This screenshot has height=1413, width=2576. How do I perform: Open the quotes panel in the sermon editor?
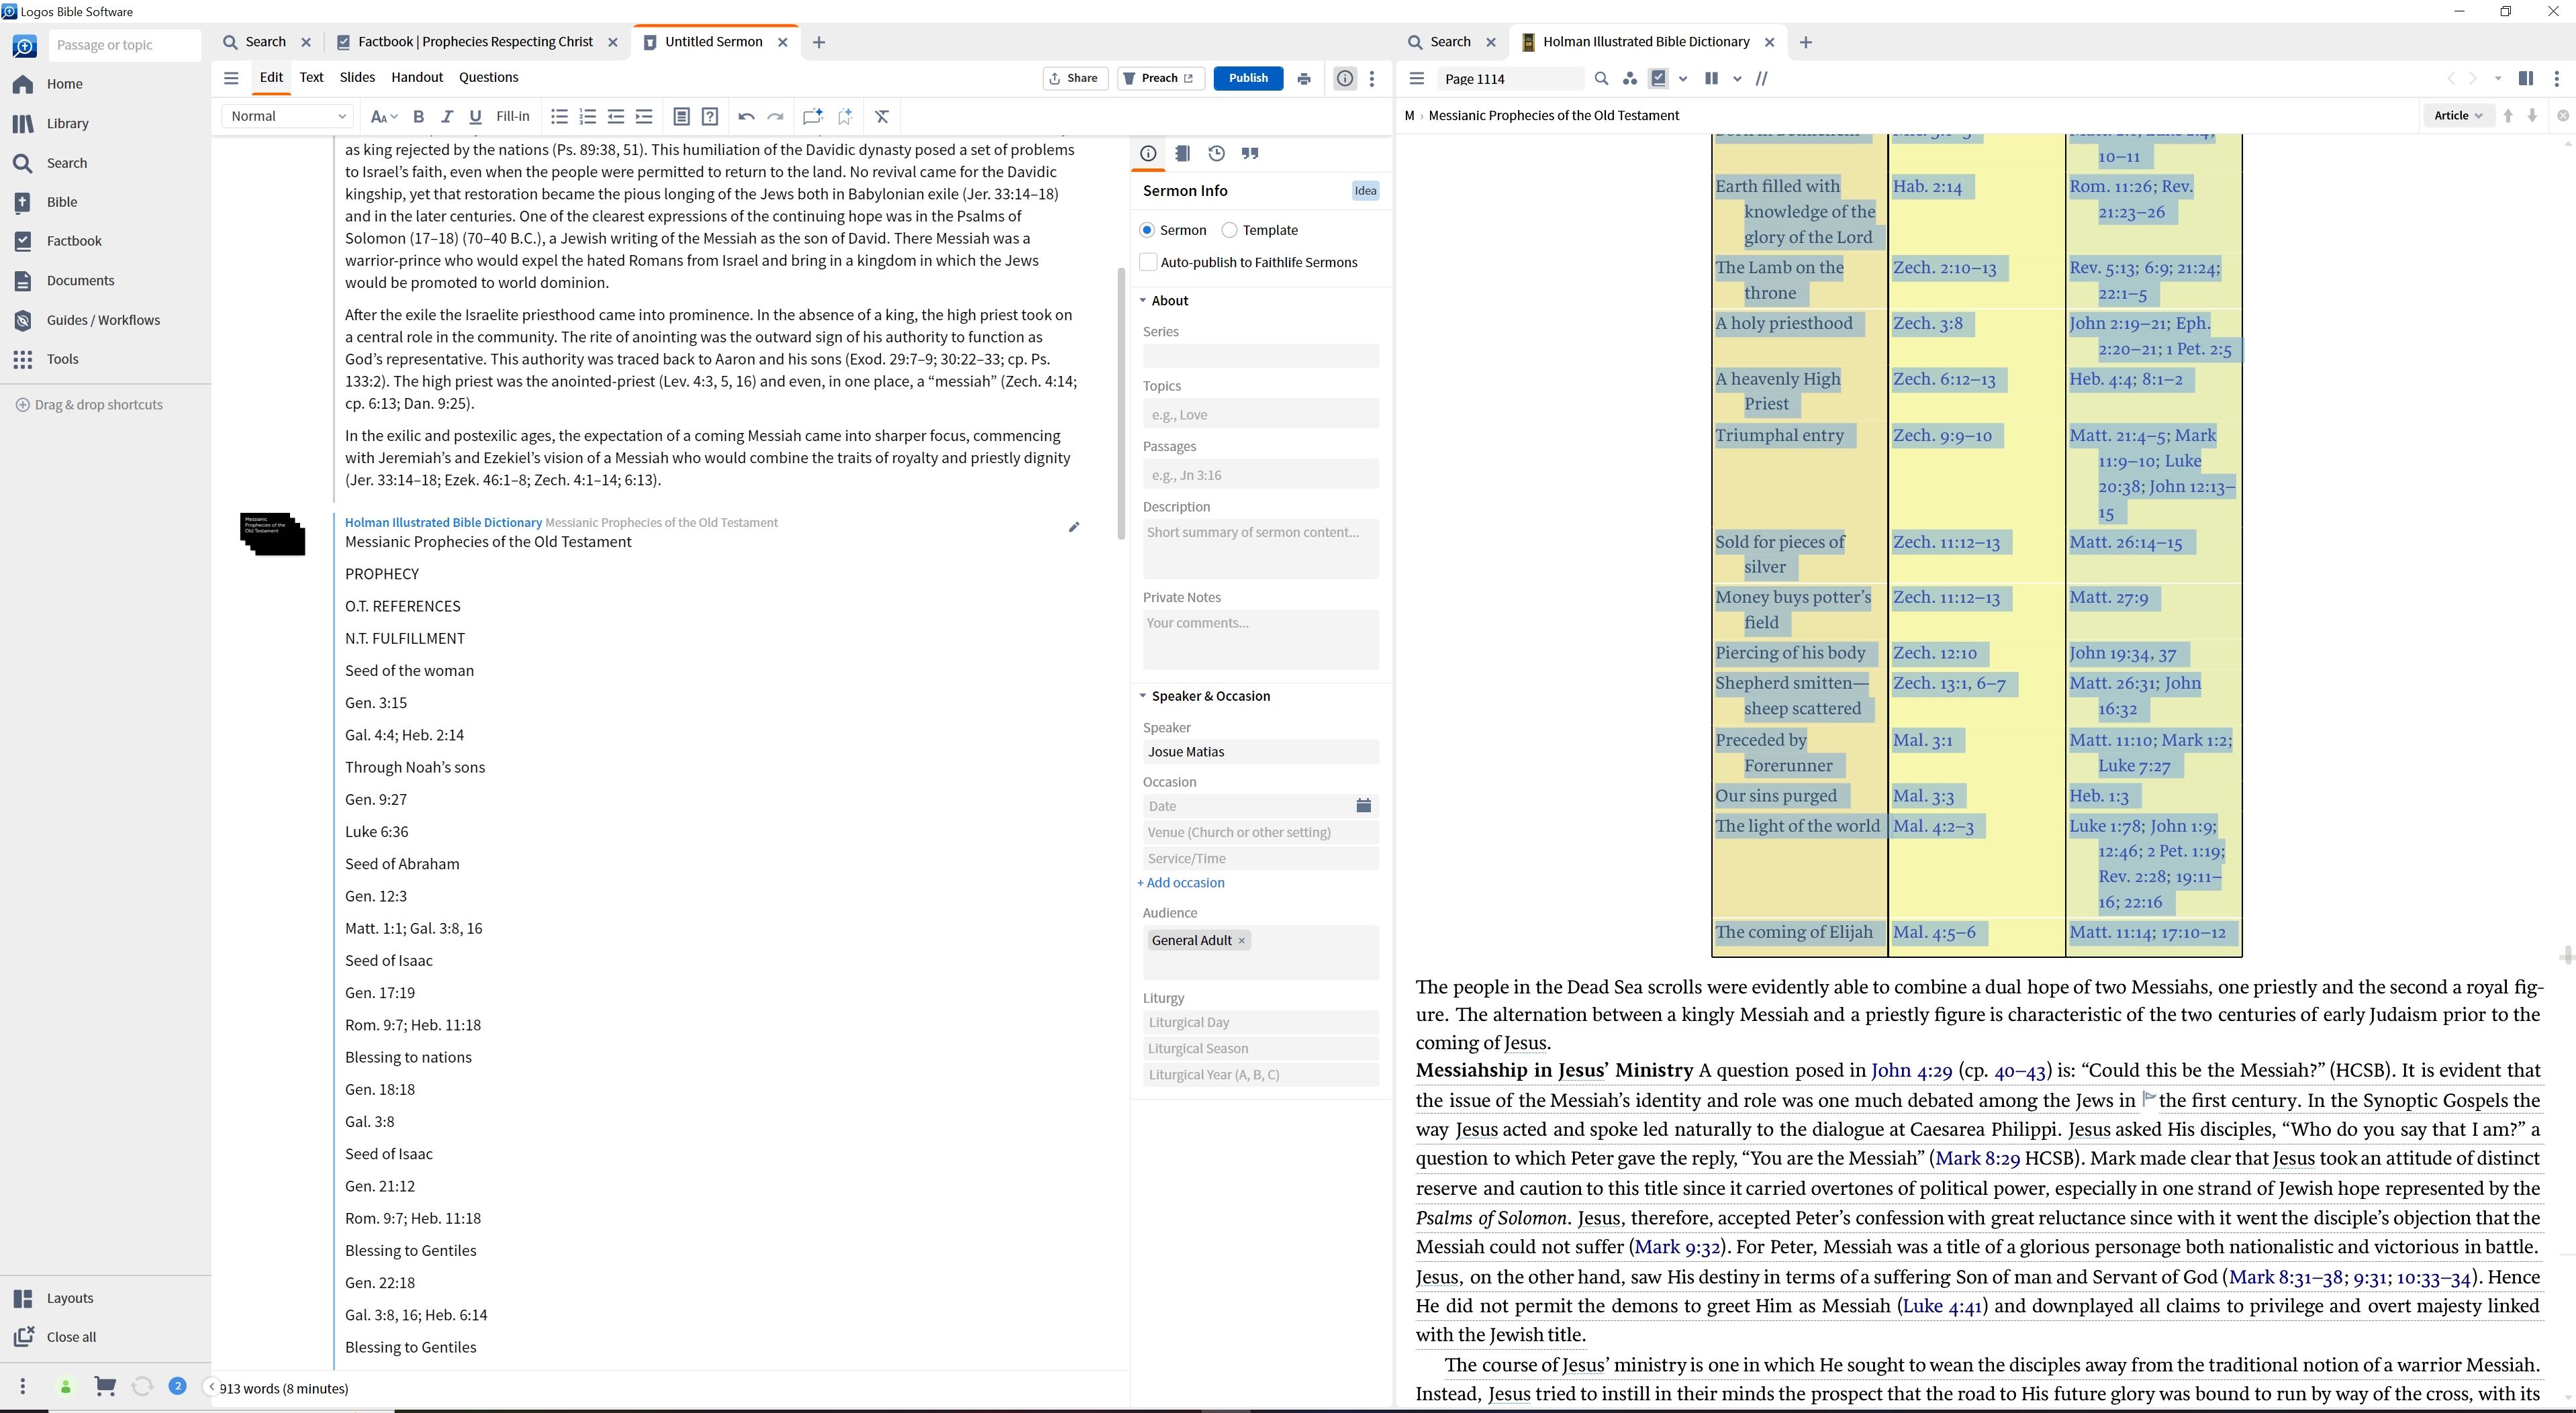pyautogui.click(x=1250, y=153)
